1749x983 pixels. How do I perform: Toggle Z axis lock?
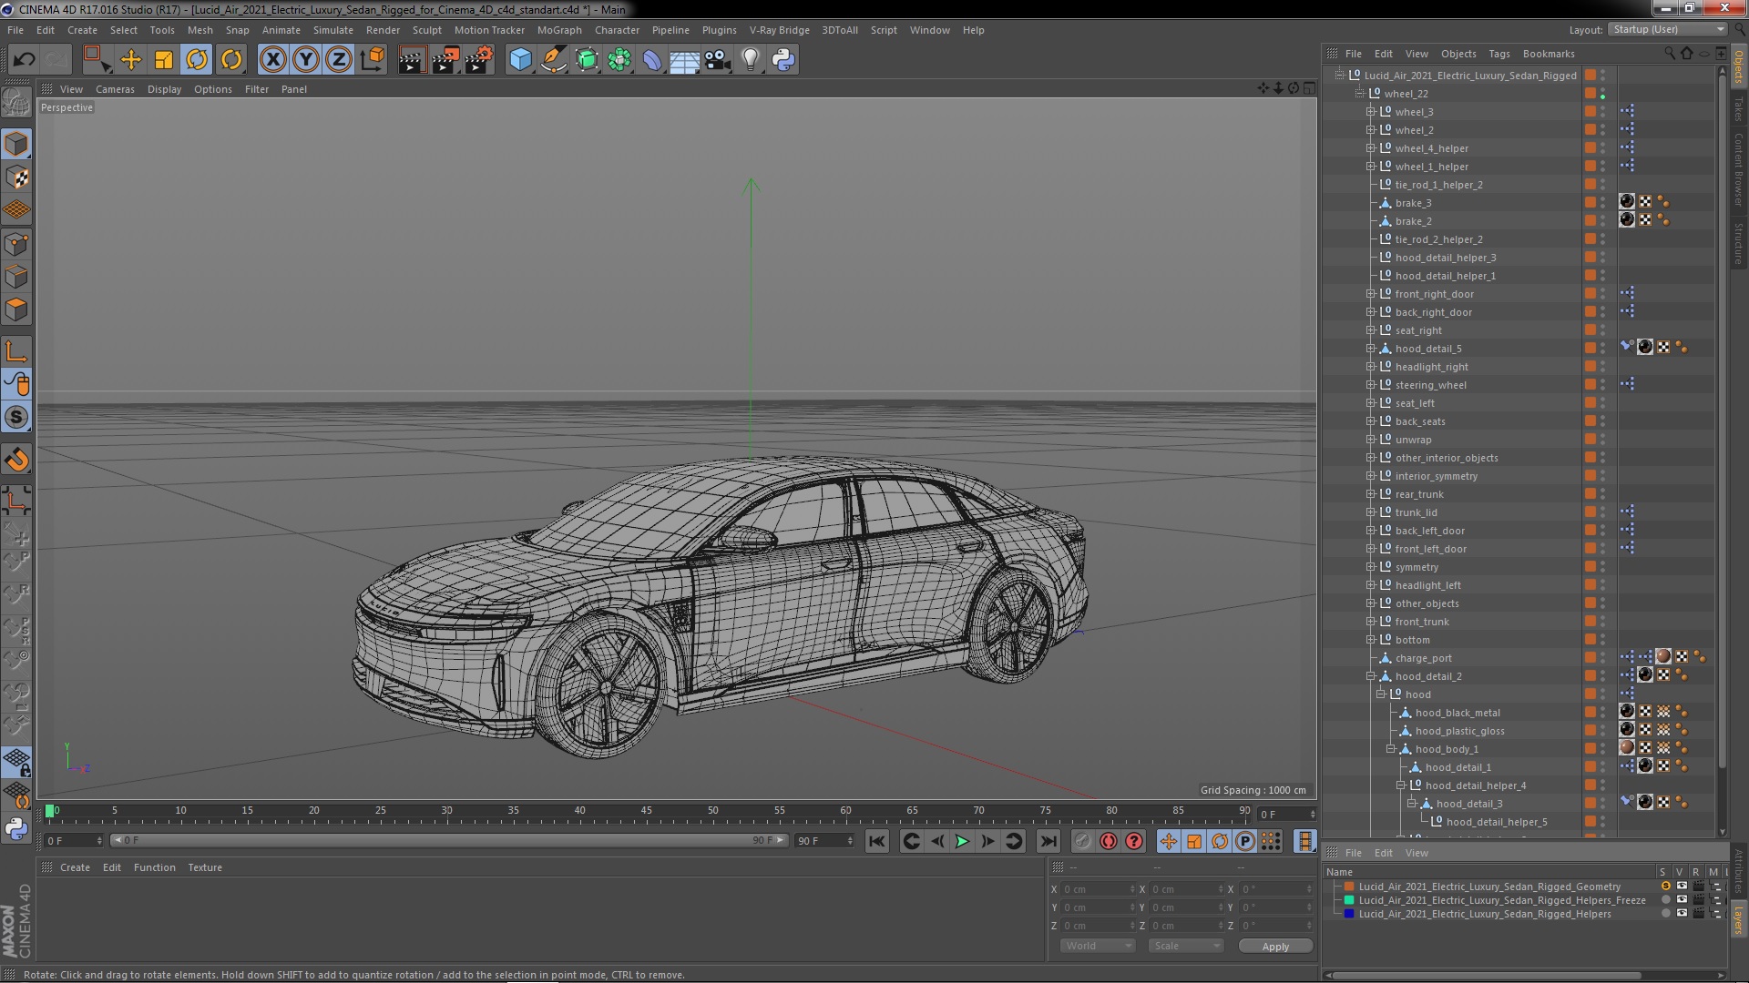tap(339, 60)
